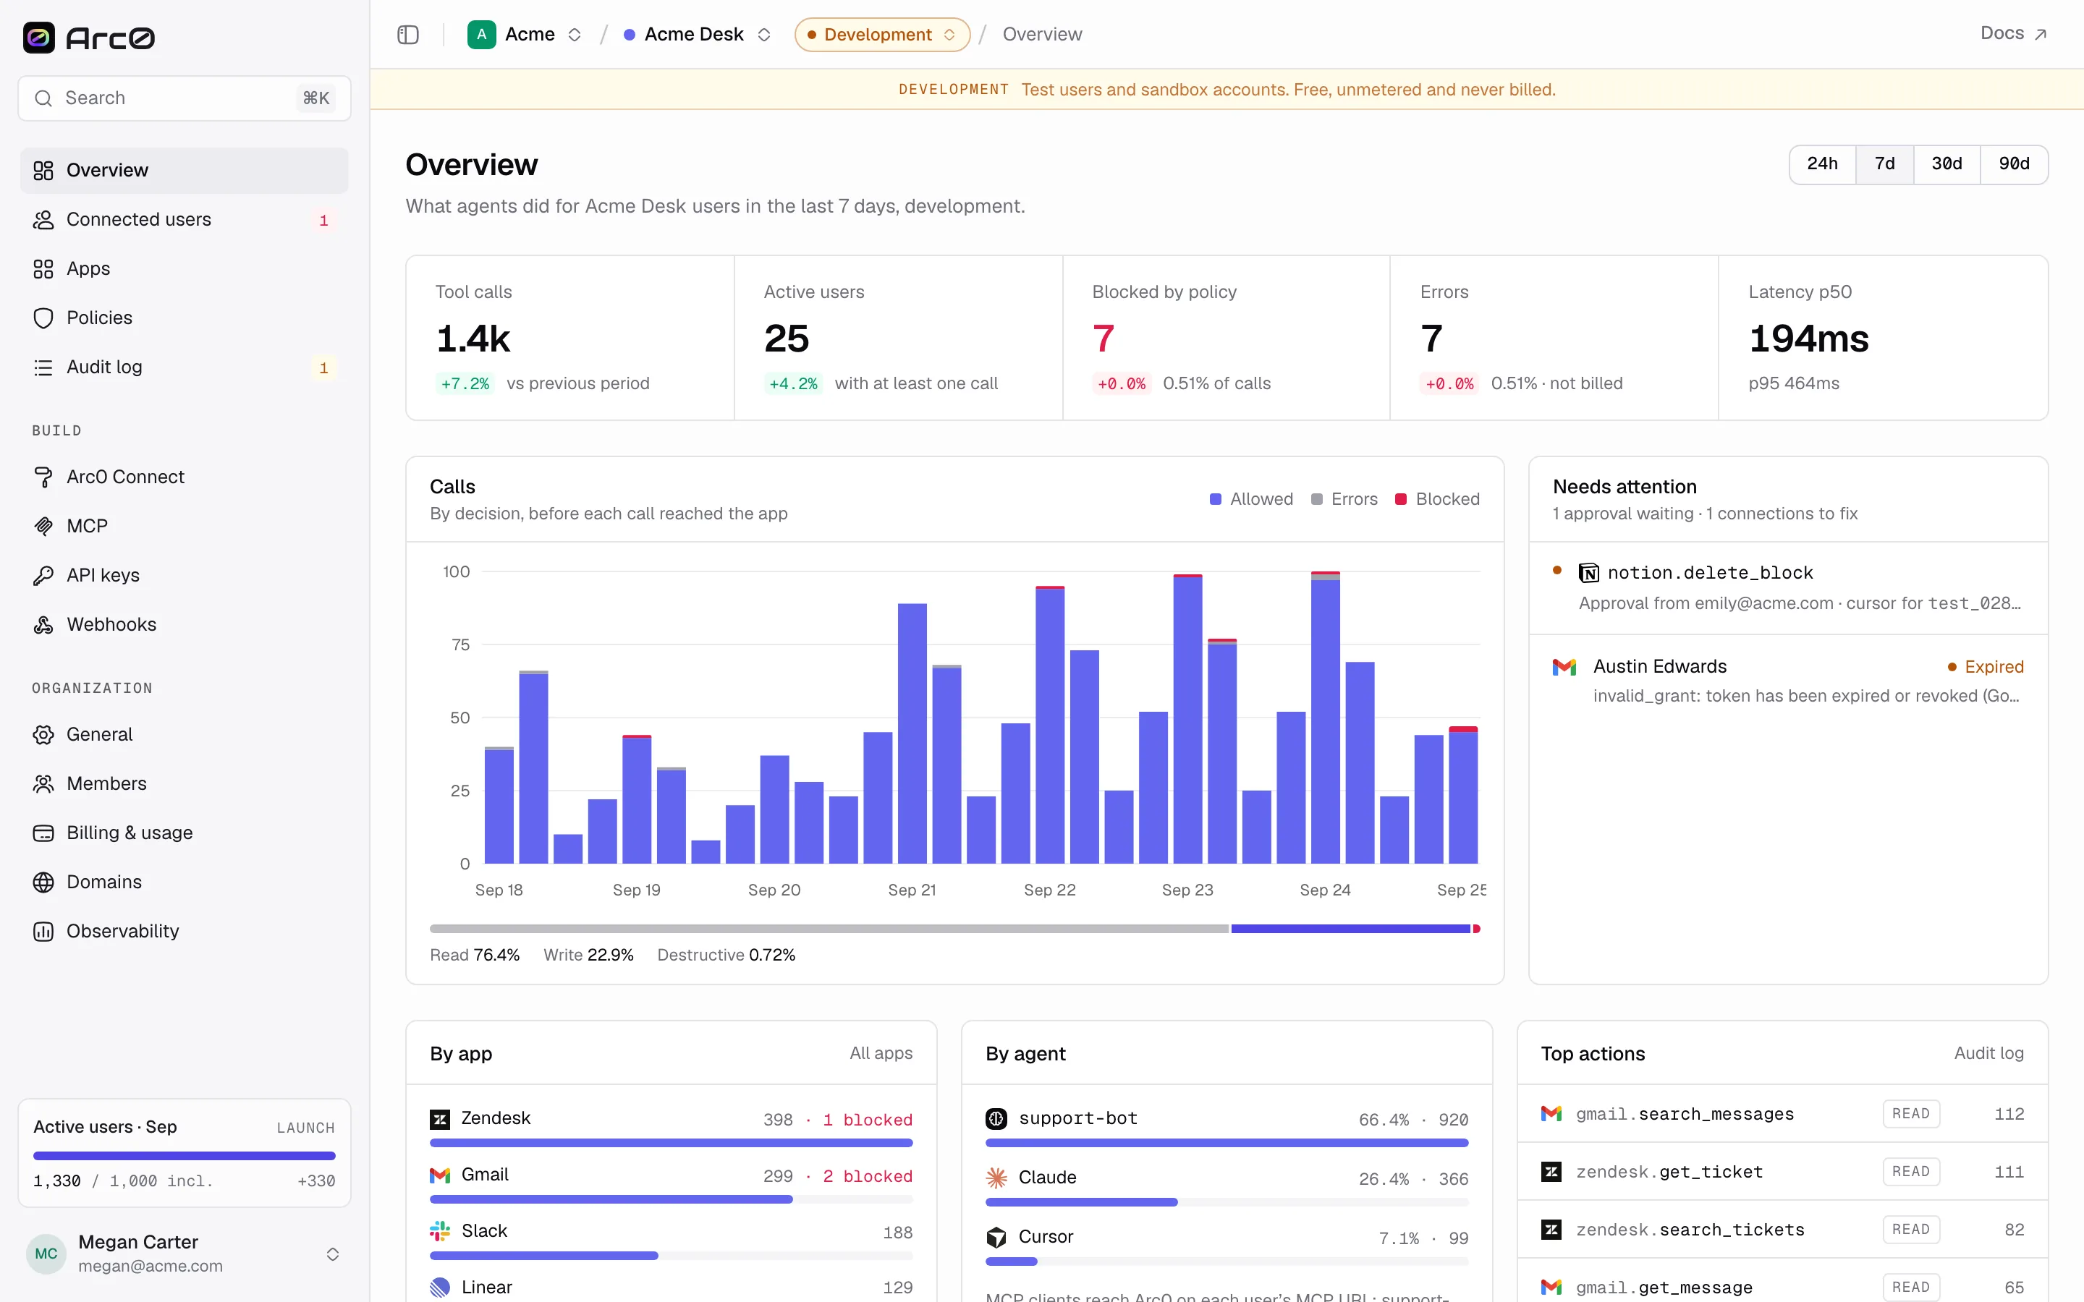Image resolution: width=2084 pixels, height=1302 pixels.
Task: Click the Members people icon
Action: point(43,783)
